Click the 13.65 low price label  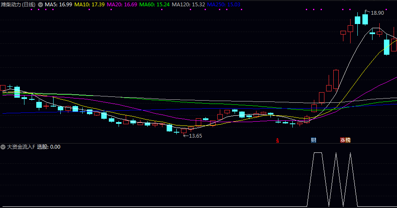[195, 136]
